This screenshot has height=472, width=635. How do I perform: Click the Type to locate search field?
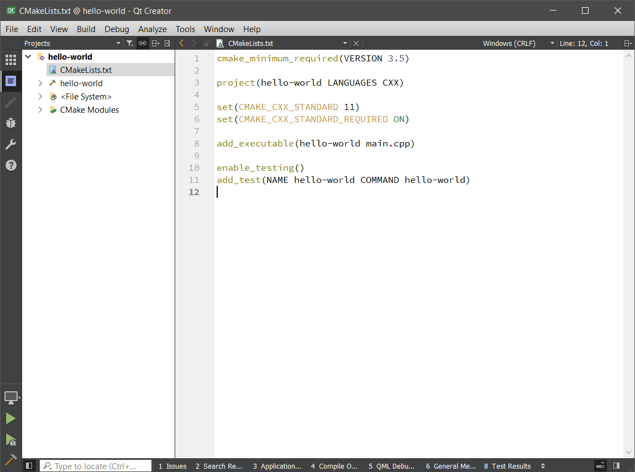[95, 466]
